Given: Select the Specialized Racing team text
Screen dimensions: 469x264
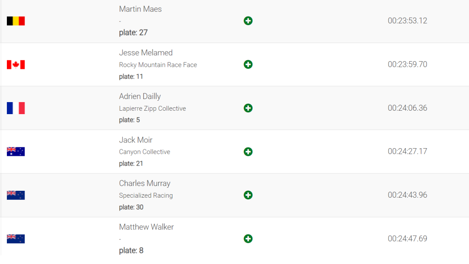Looking at the screenshot, I should (x=146, y=196).
